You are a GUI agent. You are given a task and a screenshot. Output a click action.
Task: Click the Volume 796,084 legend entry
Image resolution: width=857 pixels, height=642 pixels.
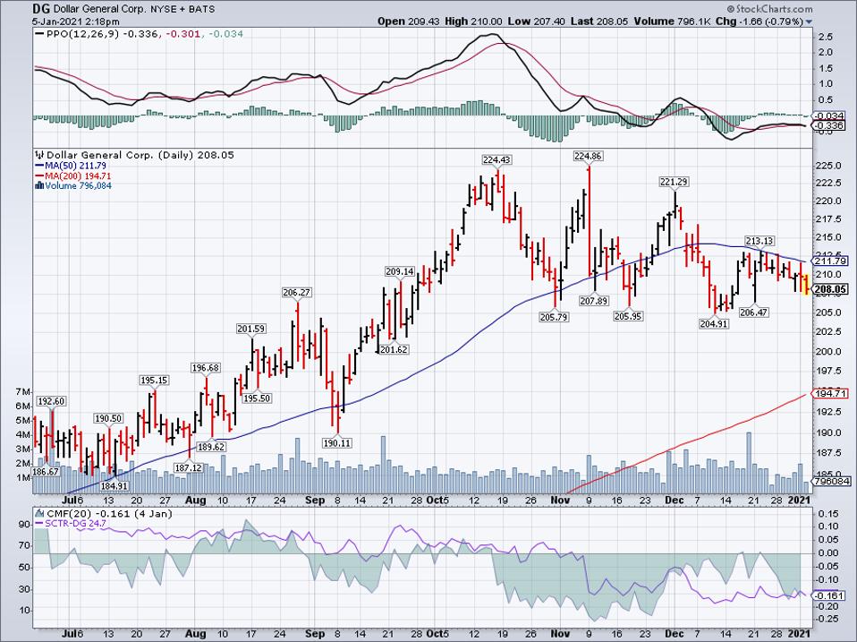click(78, 186)
